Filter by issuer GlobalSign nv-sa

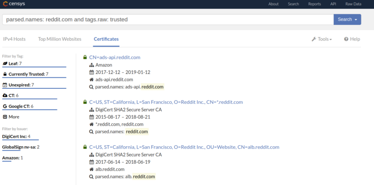21,147
